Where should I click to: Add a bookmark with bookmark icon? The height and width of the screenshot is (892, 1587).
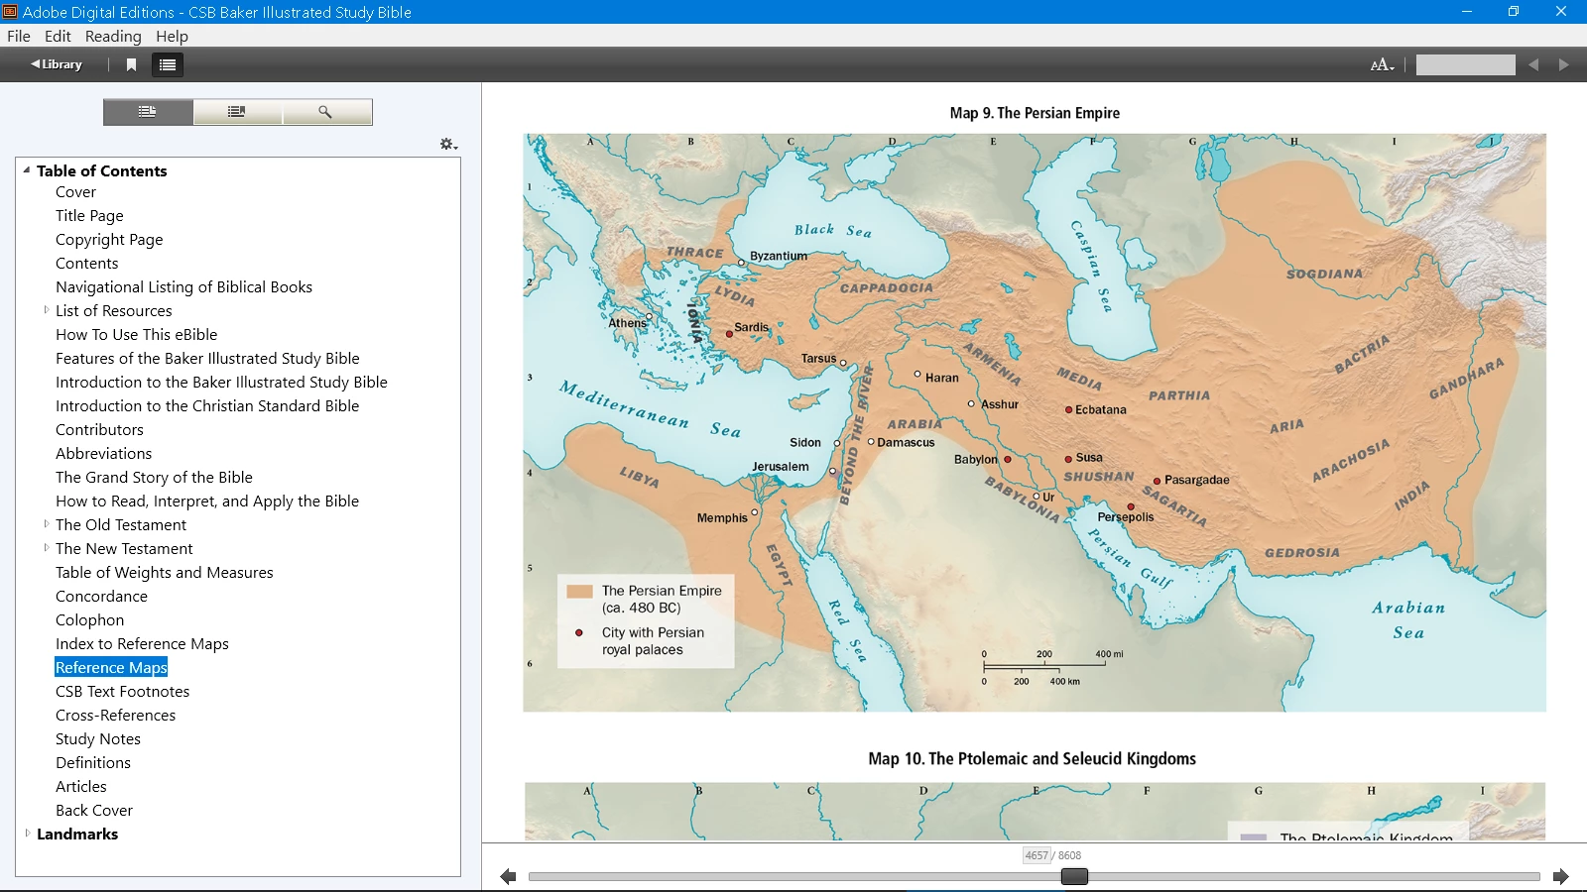[x=131, y=64]
